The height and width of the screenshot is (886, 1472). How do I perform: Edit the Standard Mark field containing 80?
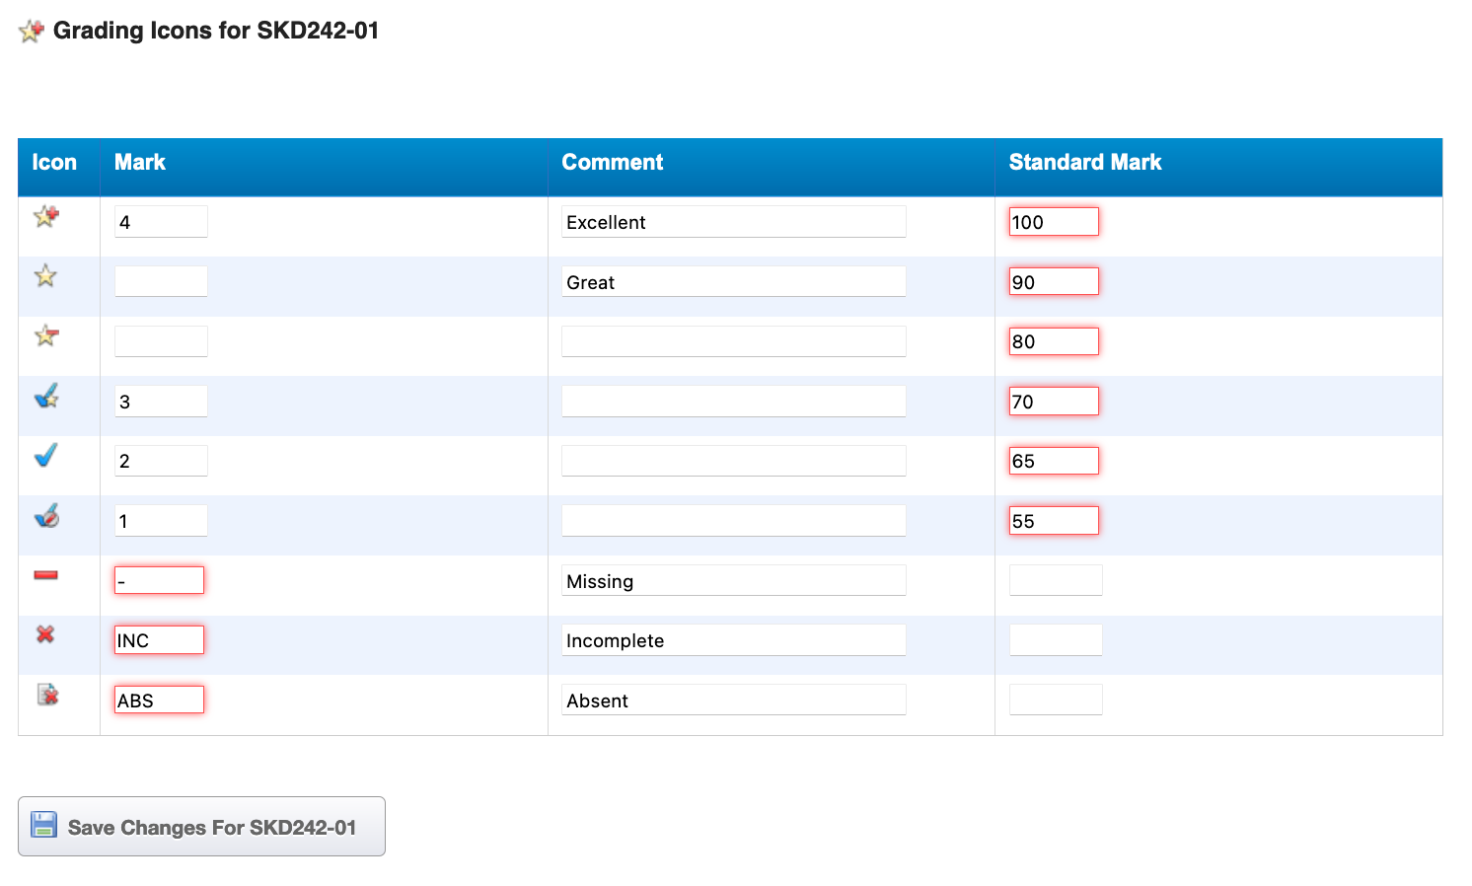click(1054, 341)
